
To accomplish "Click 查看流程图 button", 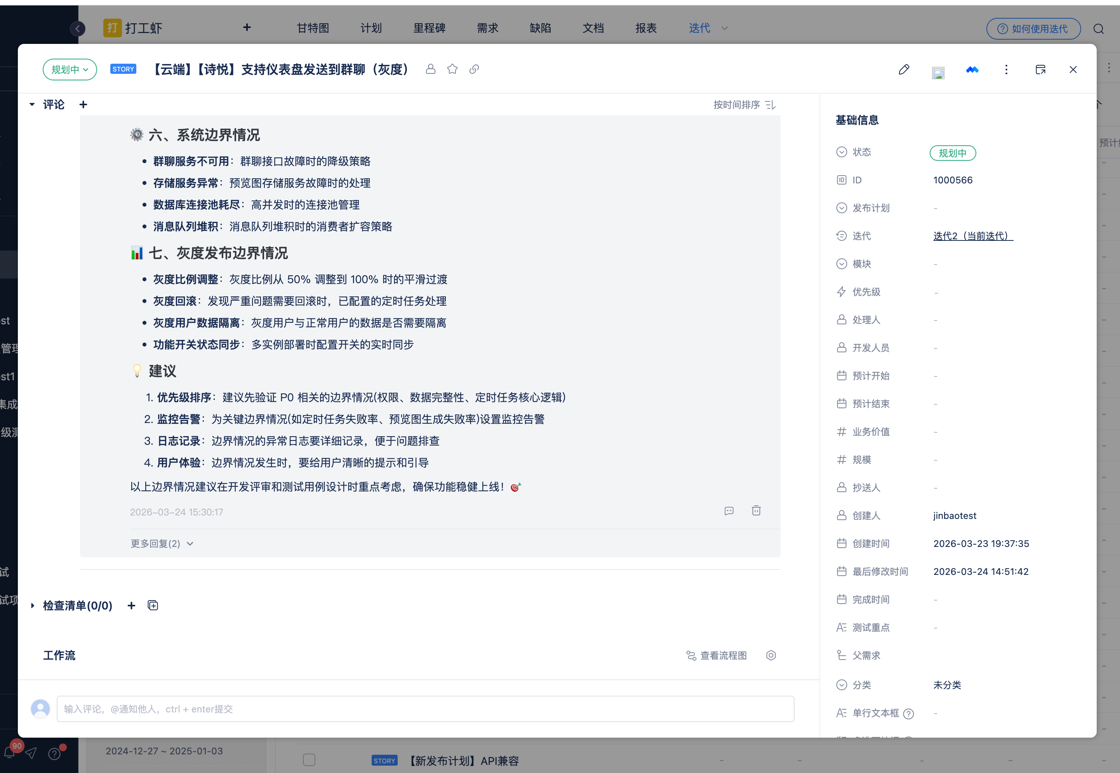I will [717, 655].
